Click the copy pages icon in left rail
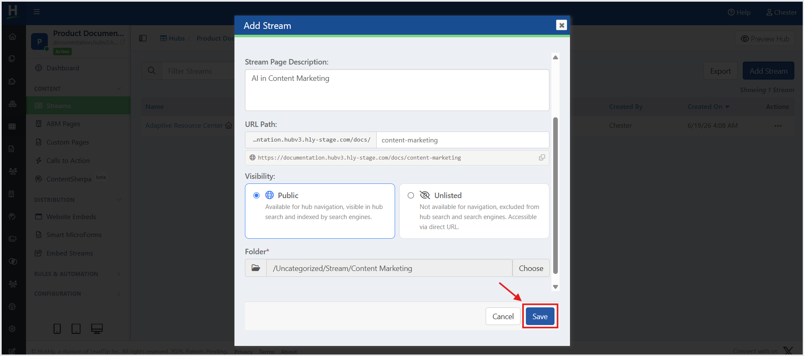 pyautogui.click(x=12, y=59)
